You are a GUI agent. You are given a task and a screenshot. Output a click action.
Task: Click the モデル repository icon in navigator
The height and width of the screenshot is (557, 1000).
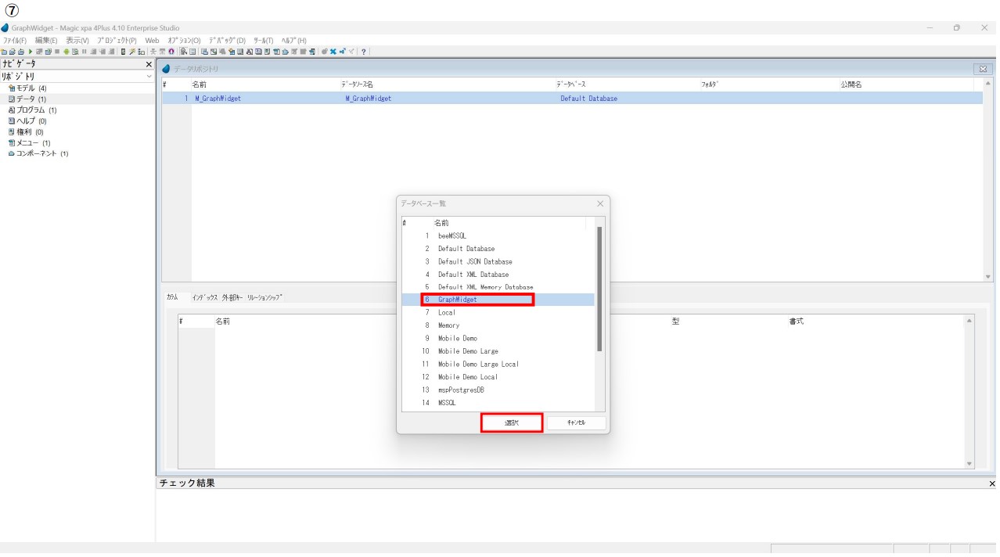12,88
